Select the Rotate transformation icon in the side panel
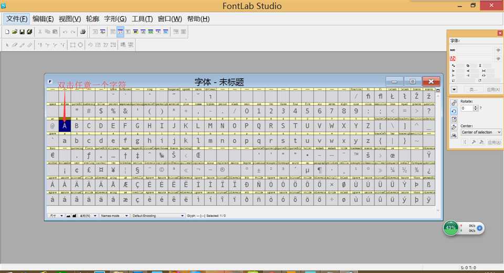This screenshot has height=273, width=504. click(454, 111)
